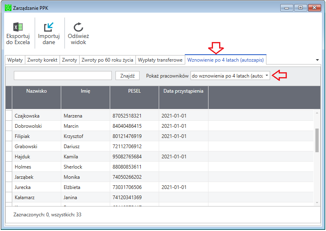Select row header for Holmes
The image size is (326, 231).
point(9,167)
